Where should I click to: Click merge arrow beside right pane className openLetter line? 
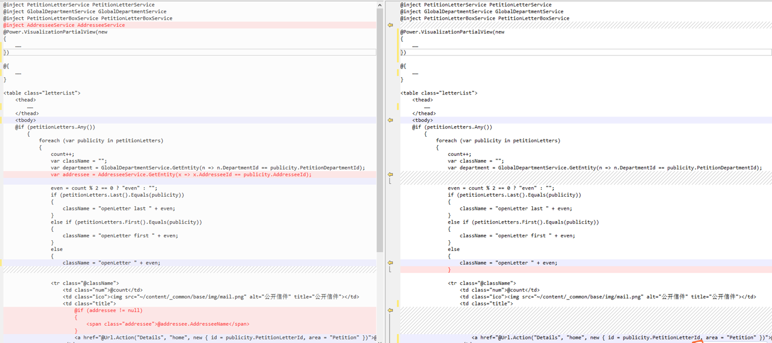390,263
